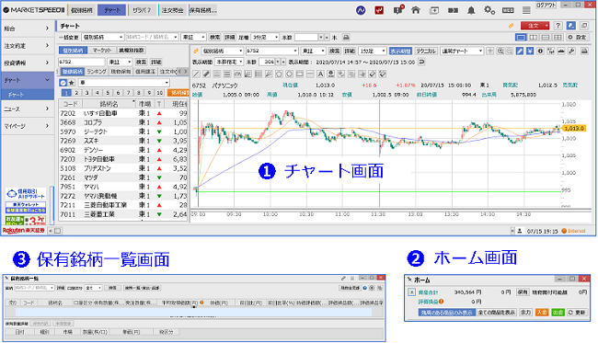Toggle 残高のある商品のみ表示 in Home window
This screenshot has width=598, height=343.
click(446, 312)
